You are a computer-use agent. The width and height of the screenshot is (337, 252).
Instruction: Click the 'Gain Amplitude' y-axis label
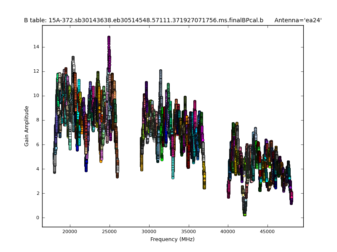(27, 126)
